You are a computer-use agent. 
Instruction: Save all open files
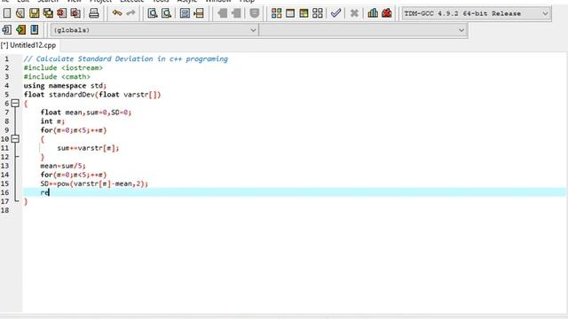48,13
